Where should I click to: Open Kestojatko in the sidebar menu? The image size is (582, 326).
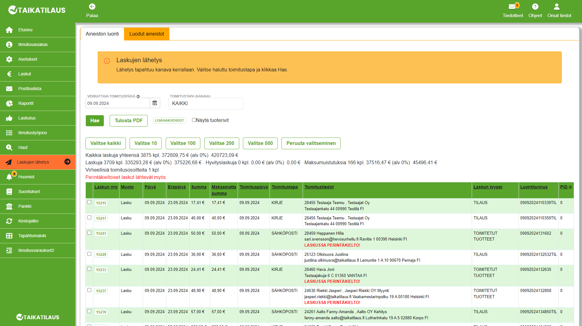pyautogui.click(x=38, y=221)
